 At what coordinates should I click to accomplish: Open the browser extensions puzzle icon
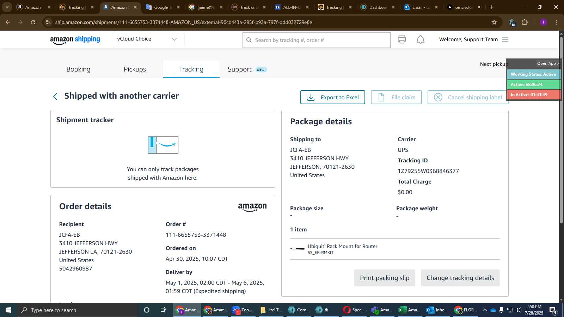click(x=525, y=22)
